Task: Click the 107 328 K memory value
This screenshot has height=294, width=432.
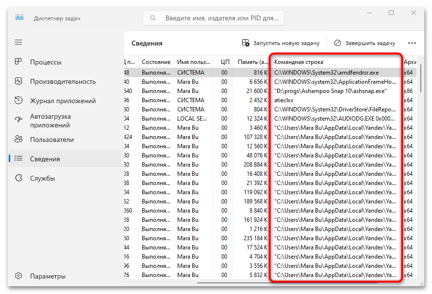Action: [256, 137]
